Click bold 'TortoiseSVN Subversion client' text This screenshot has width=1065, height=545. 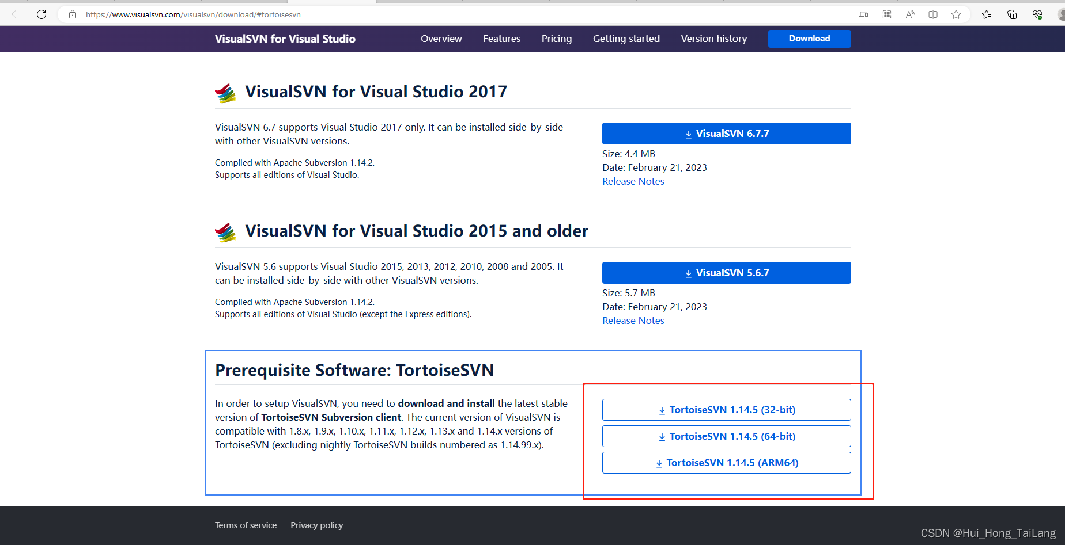(331, 417)
